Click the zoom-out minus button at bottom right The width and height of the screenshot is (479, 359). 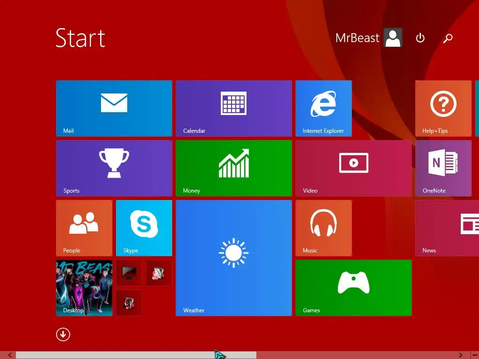pyautogui.click(x=475, y=355)
